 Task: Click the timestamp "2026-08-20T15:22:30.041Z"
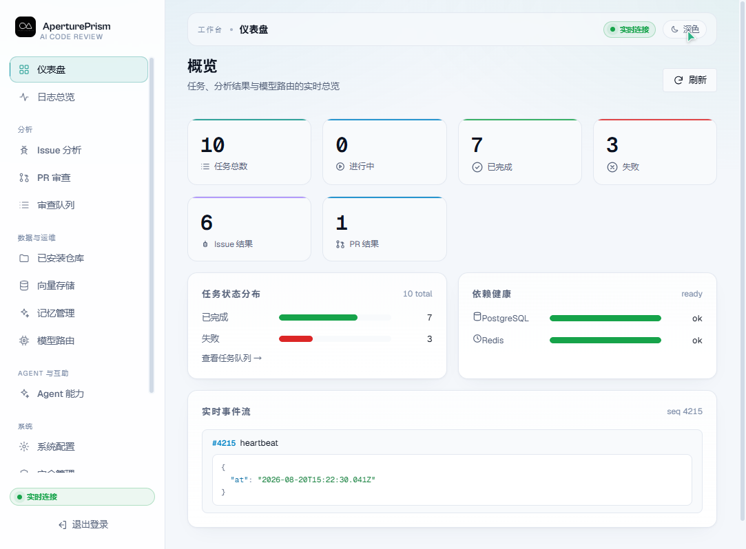pyautogui.click(x=316, y=480)
